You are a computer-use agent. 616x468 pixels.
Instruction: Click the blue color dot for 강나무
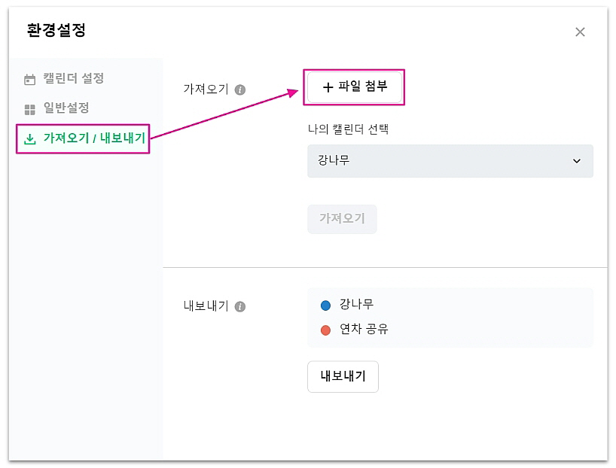click(x=326, y=305)
